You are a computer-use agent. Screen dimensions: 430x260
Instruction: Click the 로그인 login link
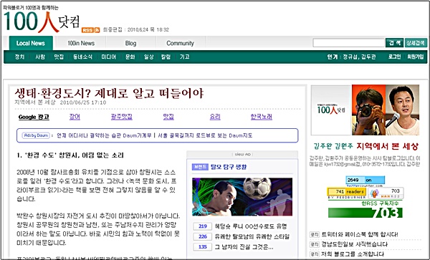pos(394,57)
